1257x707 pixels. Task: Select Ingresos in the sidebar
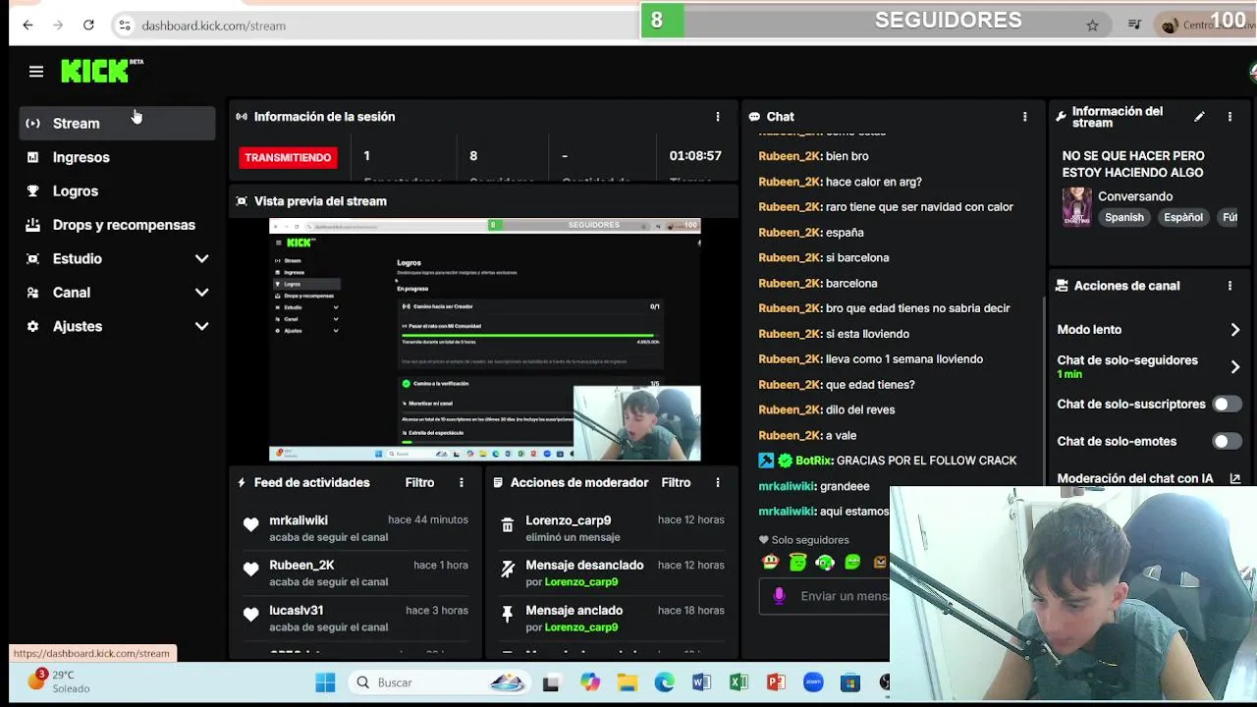[118, 157]
